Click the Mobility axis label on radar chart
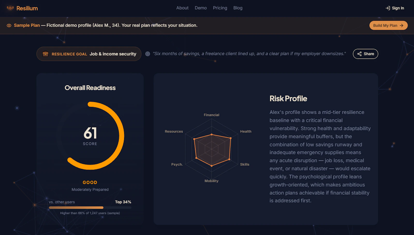The width and height of the screenshot is (414, 235). coord(211,181)
